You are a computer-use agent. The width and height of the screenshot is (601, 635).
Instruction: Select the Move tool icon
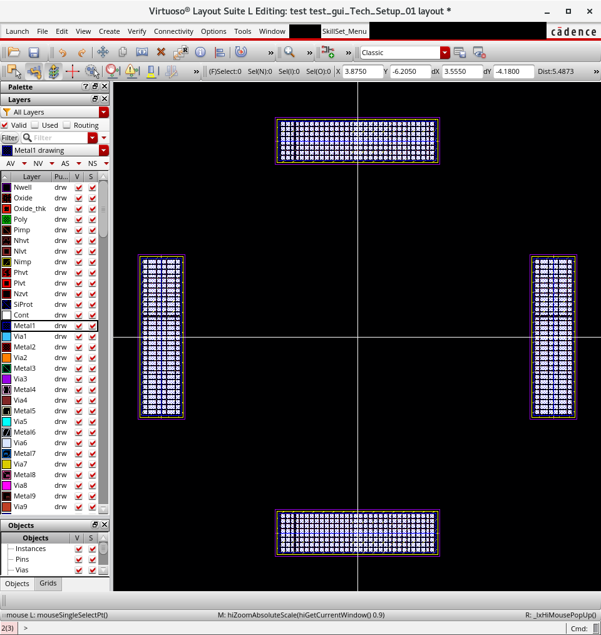103,53
